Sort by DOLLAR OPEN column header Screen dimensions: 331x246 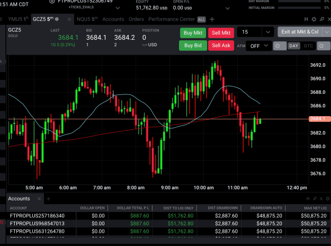pos(92,208)
